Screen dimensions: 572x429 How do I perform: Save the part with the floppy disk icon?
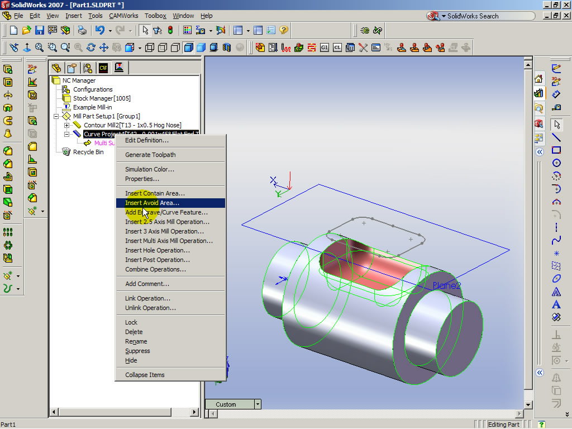click(40, 30)
